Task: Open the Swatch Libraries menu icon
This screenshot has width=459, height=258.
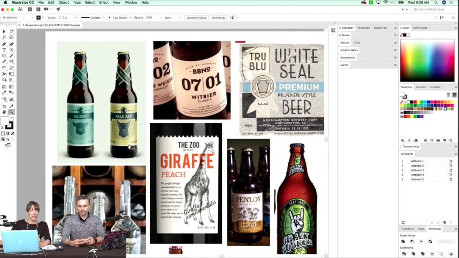Action: click(403, 140)
